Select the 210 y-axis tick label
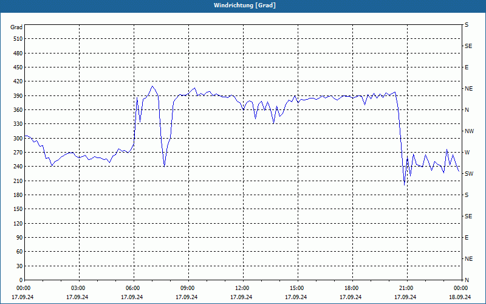Screen dimensions: 486x304 click(18, 181)
